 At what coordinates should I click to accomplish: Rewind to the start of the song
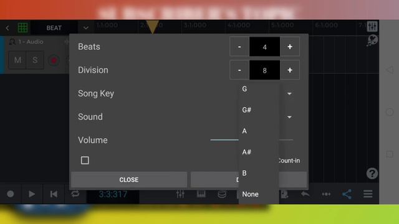[x=54, y=194]
